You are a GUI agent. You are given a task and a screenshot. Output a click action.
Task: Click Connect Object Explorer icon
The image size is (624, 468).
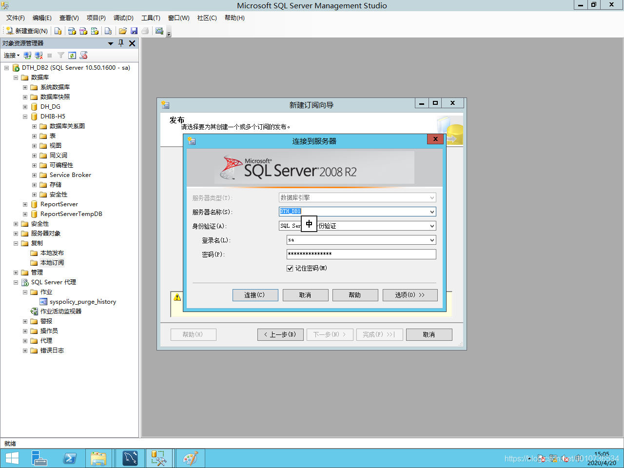tap(28, 55)
